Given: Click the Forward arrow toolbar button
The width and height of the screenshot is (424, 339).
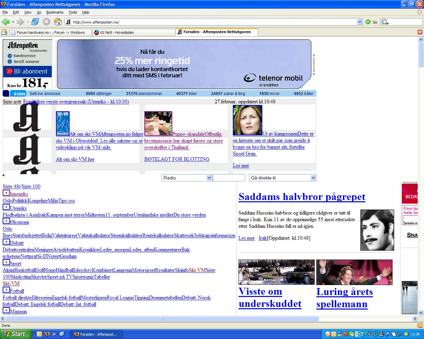Looking at the screenshot, I should [x=21, y=22].
